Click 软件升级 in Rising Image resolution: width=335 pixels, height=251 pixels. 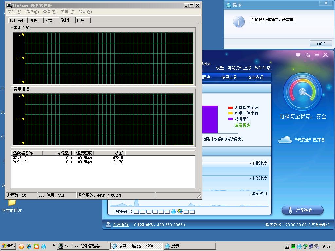pyautogui.click(x=262, y=68)
